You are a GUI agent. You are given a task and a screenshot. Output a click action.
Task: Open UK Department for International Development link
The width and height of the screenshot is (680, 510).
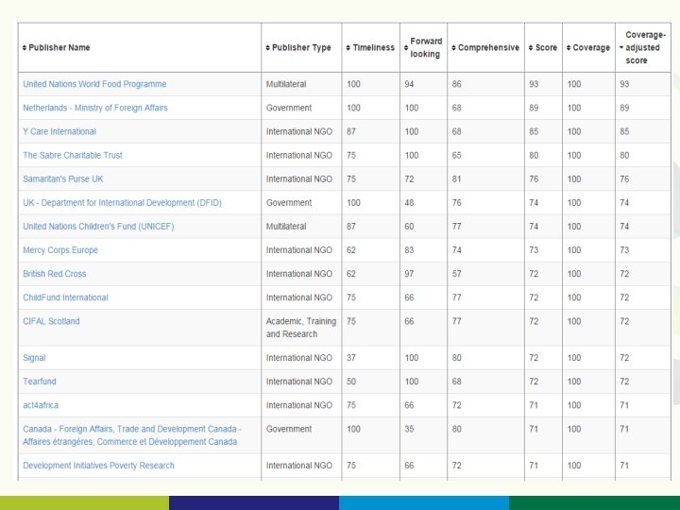(122, 202)
